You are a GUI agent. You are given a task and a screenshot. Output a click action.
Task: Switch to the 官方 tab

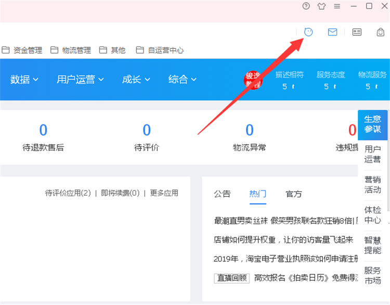(294, 194)
